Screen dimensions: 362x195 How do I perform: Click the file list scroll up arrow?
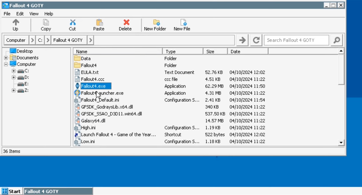click(341, 51)
